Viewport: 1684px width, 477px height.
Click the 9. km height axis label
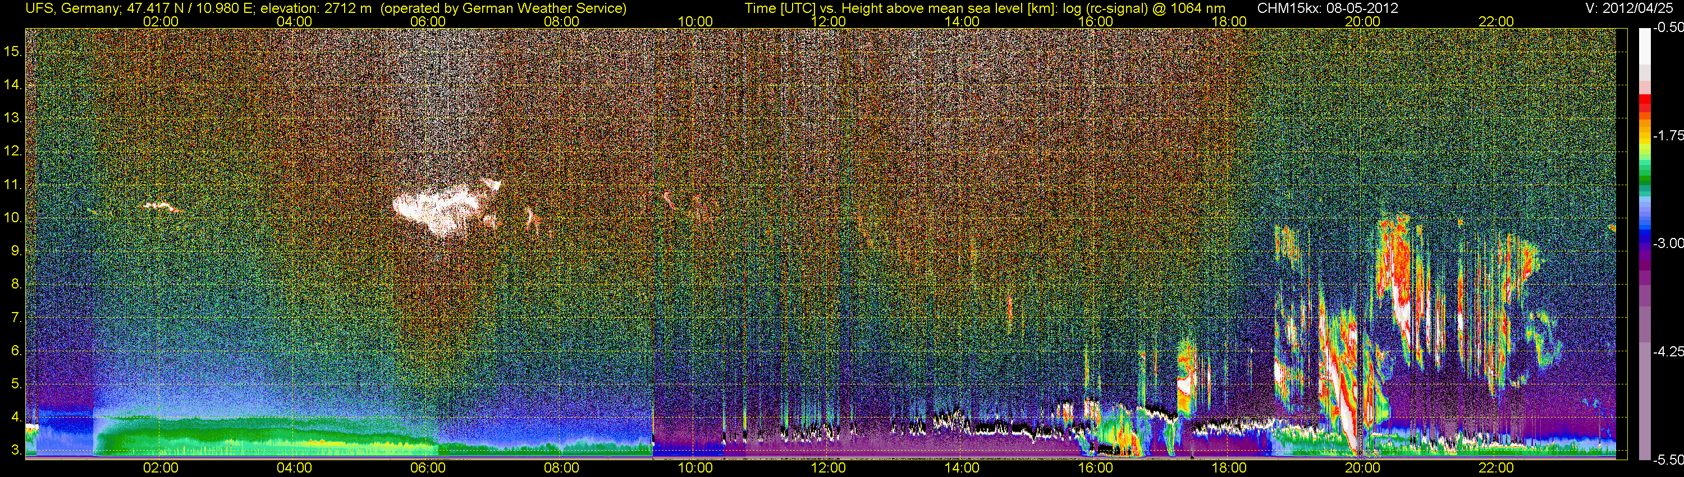[17, 251]
